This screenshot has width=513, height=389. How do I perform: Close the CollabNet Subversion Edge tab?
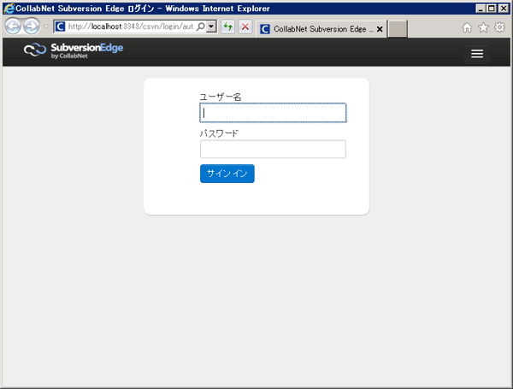[x=380, y=29]
